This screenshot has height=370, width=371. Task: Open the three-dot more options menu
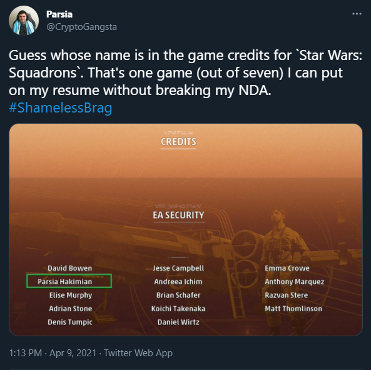(357, 14)
